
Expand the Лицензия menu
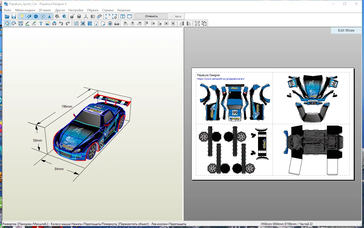124,10
